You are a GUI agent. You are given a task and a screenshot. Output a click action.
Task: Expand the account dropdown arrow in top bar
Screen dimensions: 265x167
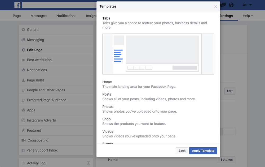[250, 5]
